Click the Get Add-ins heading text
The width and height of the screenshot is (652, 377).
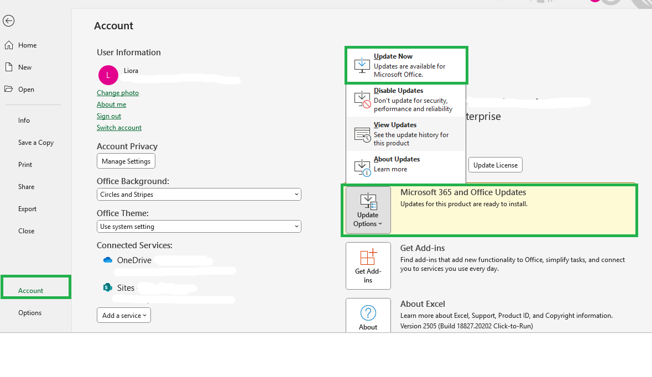[423, 248]
